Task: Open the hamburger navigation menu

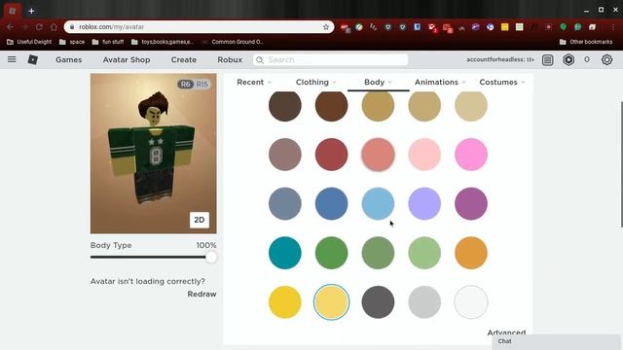Action: click(12, 59)
